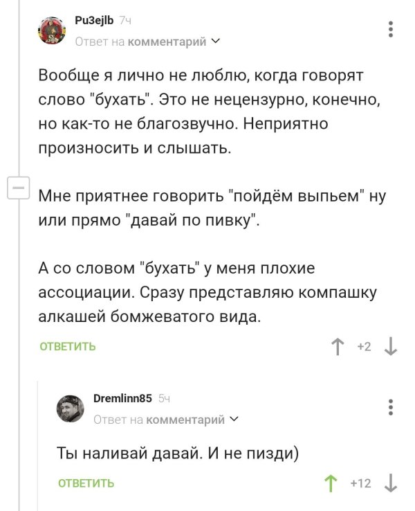Open Dremlinn85's avatar picture
The image size is (415, 511).
coord(71,409)
